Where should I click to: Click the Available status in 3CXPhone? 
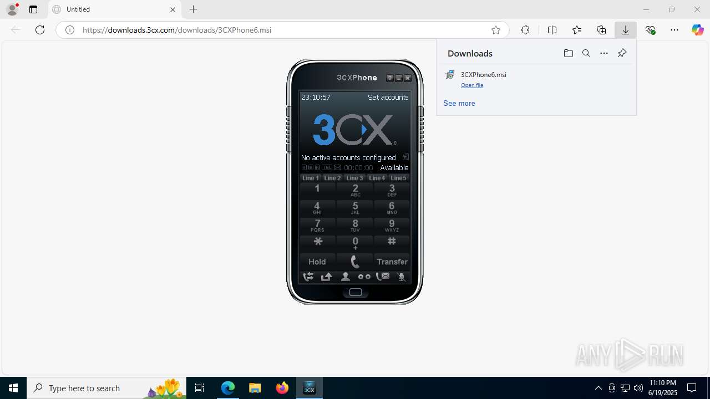point(394,167)
